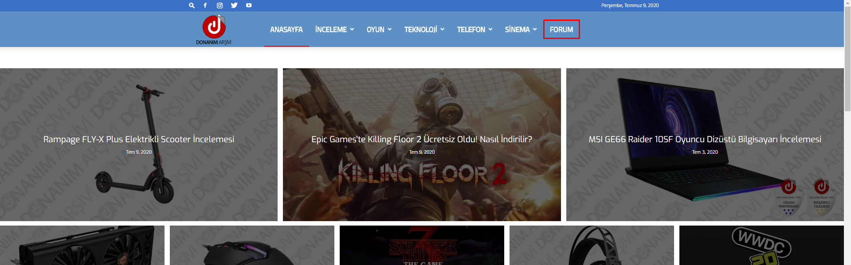Open the İNCELEME menu
The height and width of the screenshot is (265, 851).
tap(331, 30)
